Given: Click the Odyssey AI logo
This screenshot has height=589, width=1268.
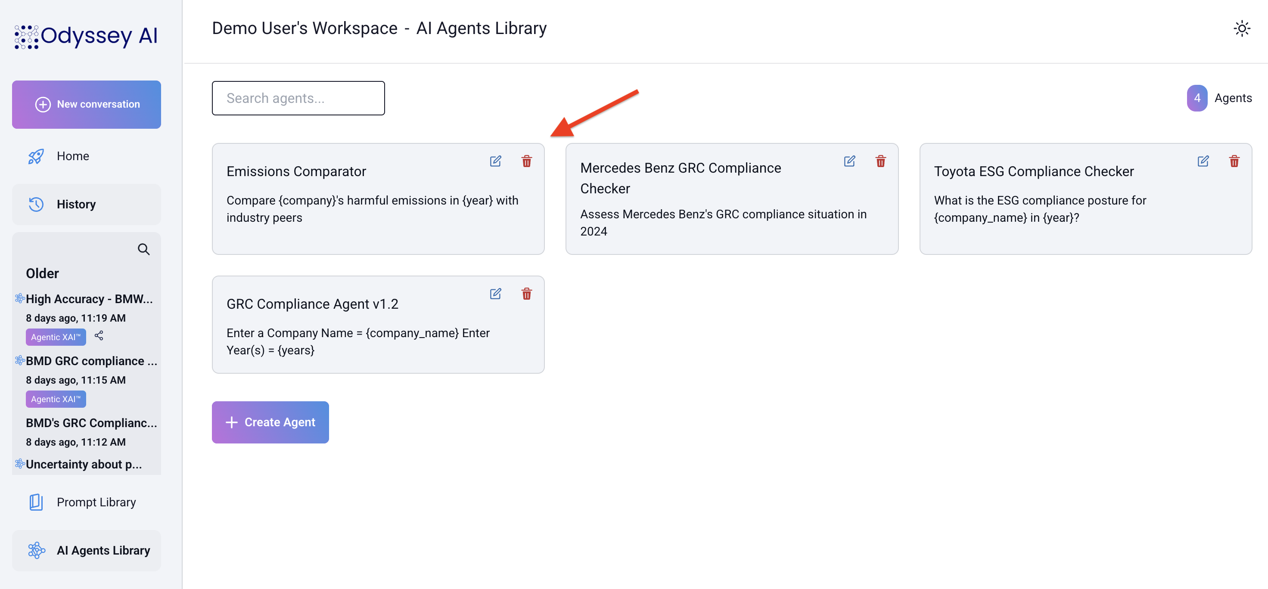Looking at the screenshot, I should 86,37.
